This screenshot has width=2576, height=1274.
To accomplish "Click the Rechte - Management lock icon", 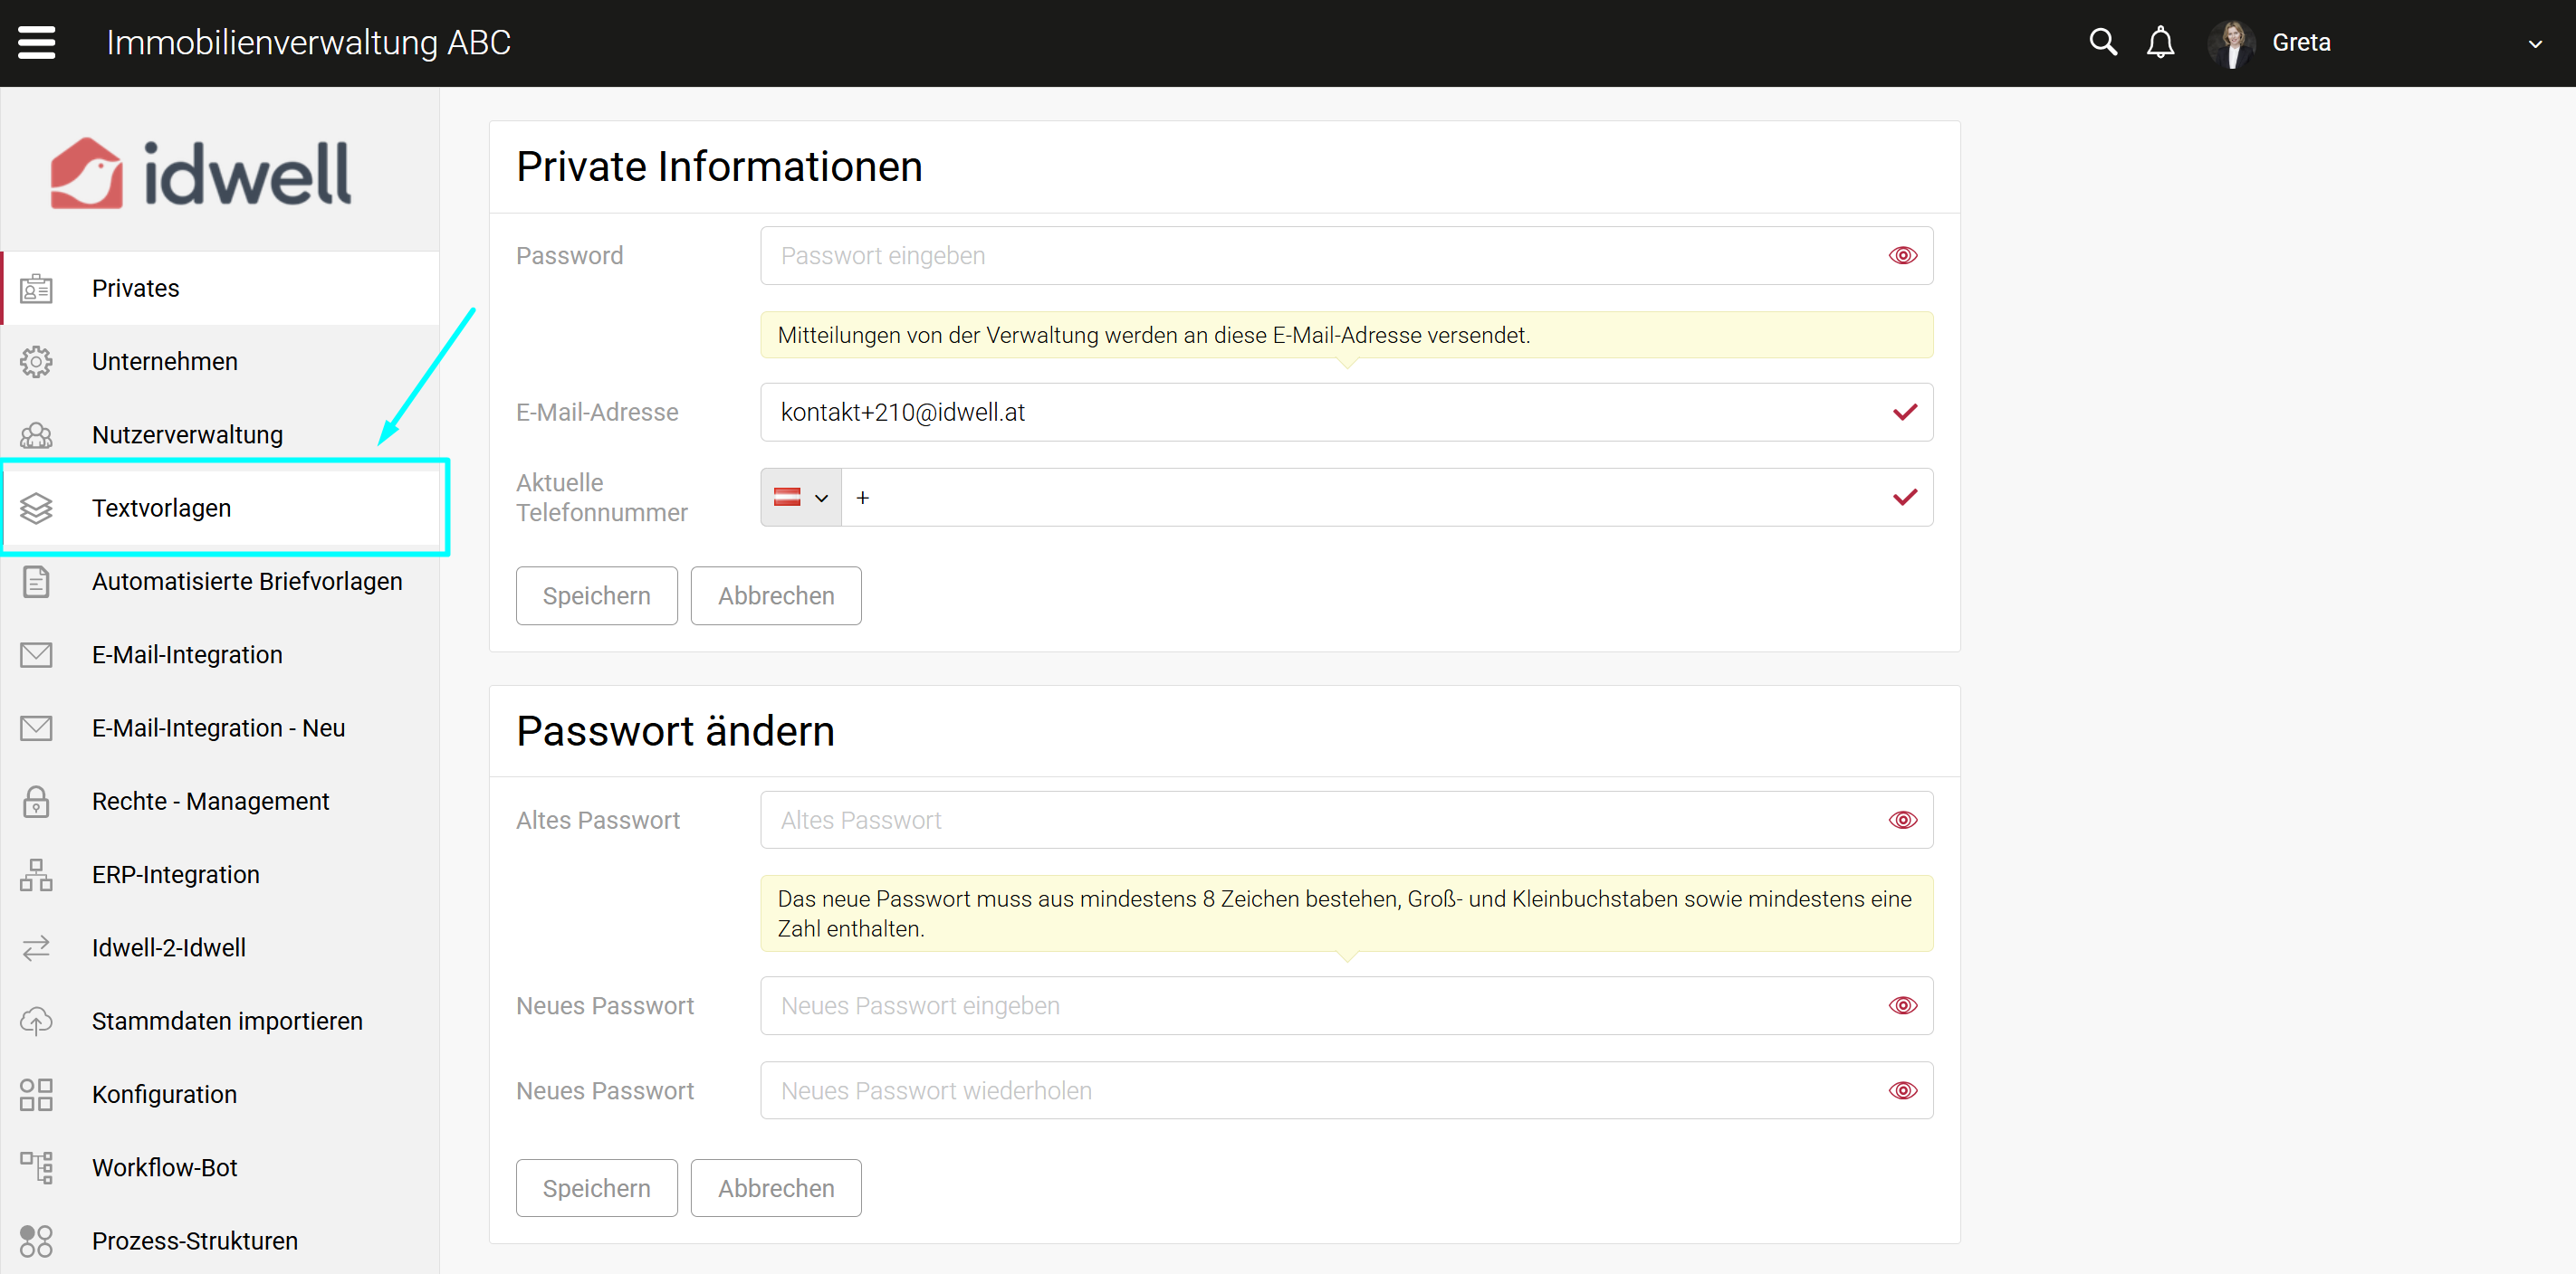I will point(37,802).
